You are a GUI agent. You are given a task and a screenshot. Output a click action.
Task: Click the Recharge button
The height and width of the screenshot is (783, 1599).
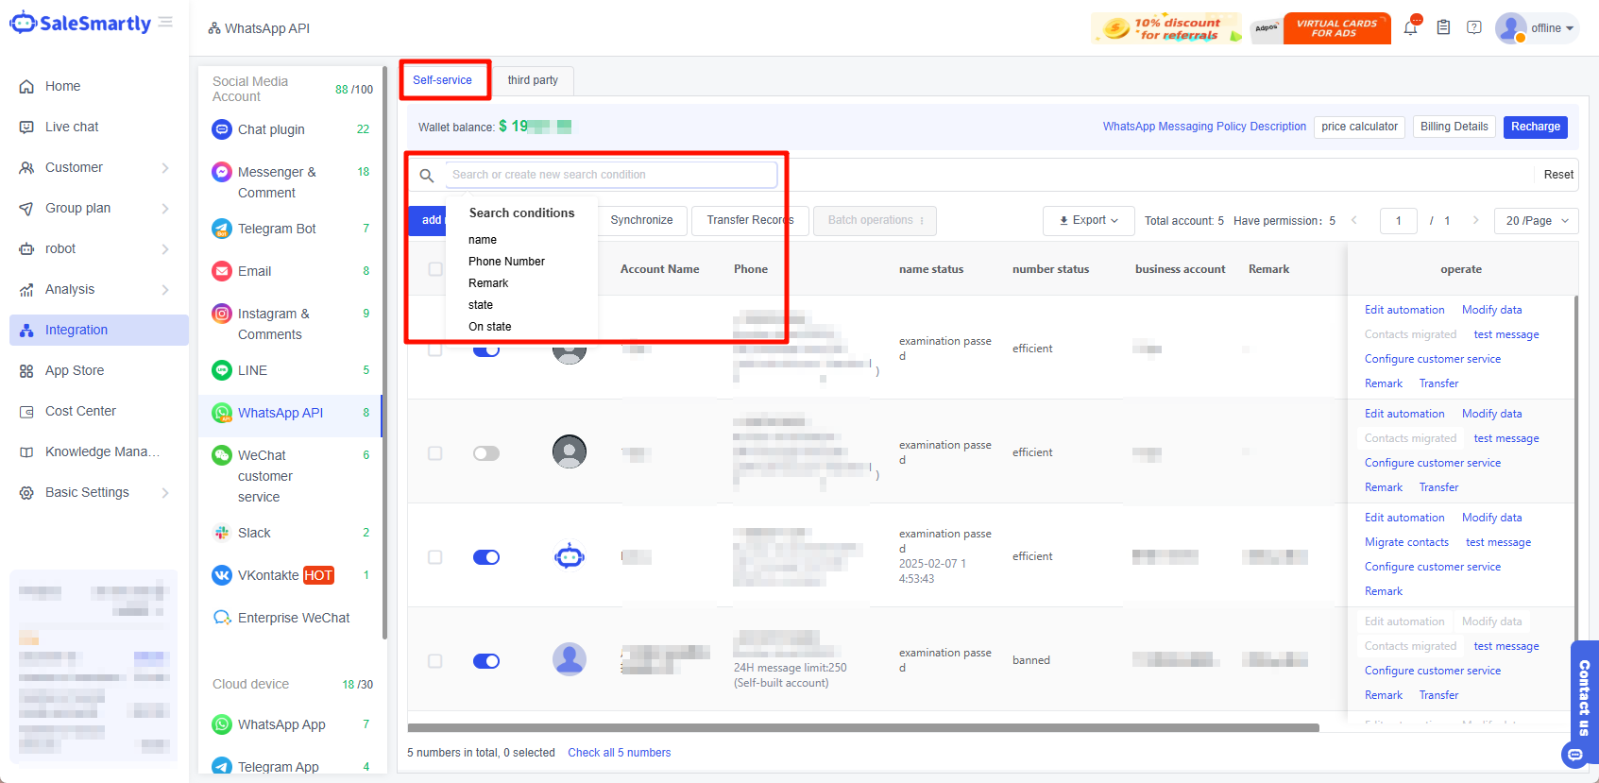point(1535,127)
